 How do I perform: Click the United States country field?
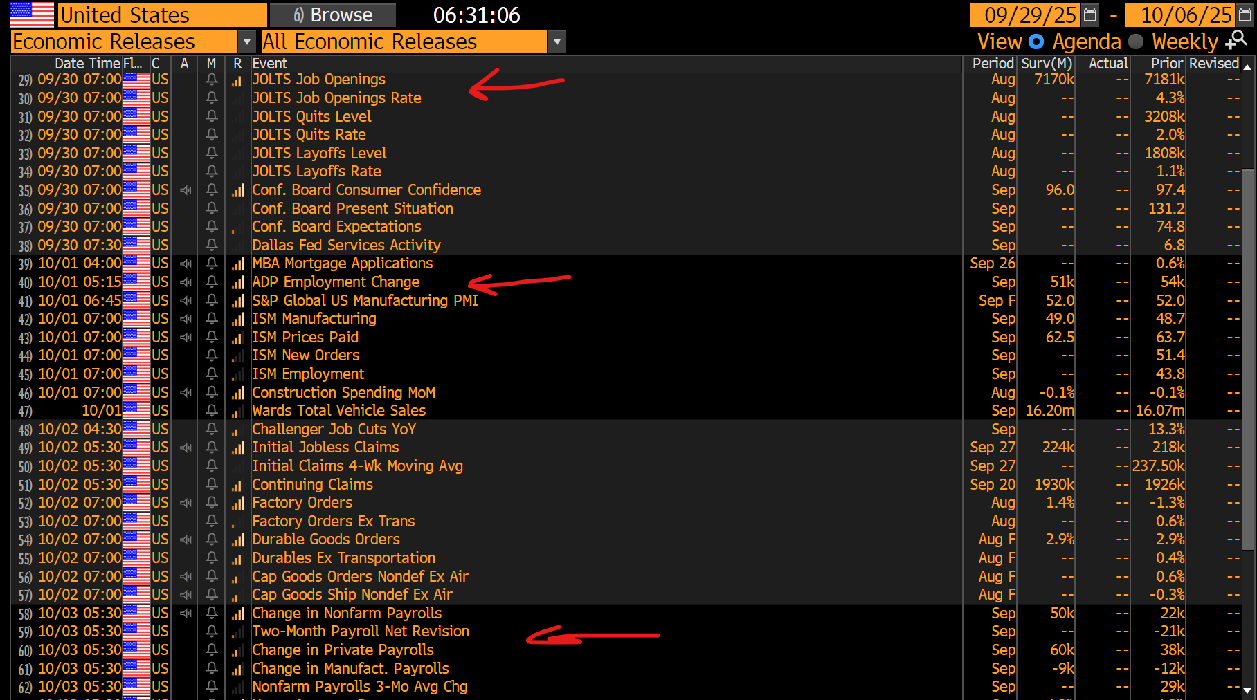[x=162, y=15]
